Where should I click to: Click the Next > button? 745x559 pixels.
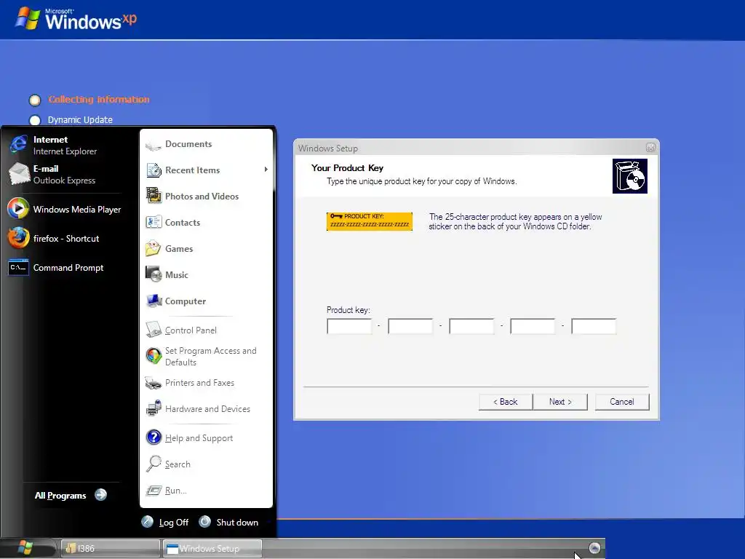coord(560,402)
